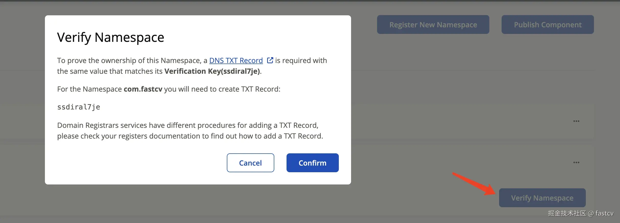Open the upper three-dot more options menu
Image resolution: width=620 pixels, height=223 pixels.
576,121
